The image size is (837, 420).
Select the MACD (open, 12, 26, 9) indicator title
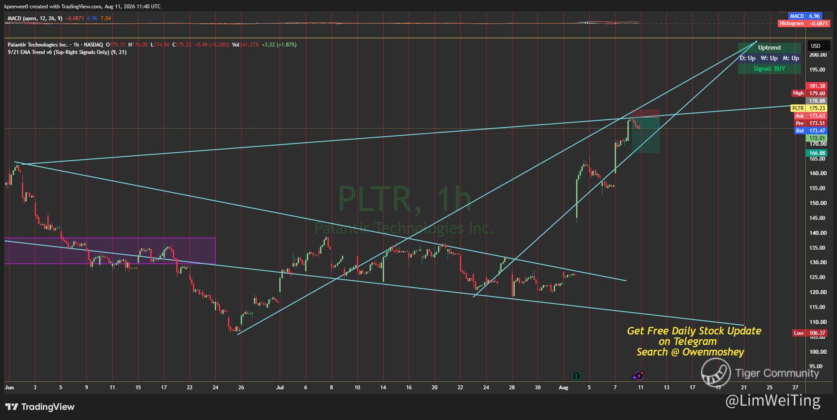(35, 18)
